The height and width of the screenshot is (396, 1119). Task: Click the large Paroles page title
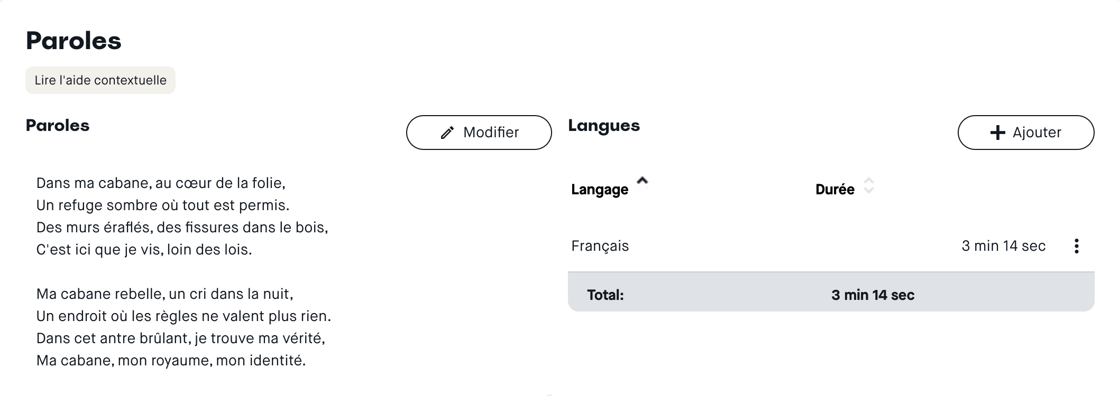point(74,41)
